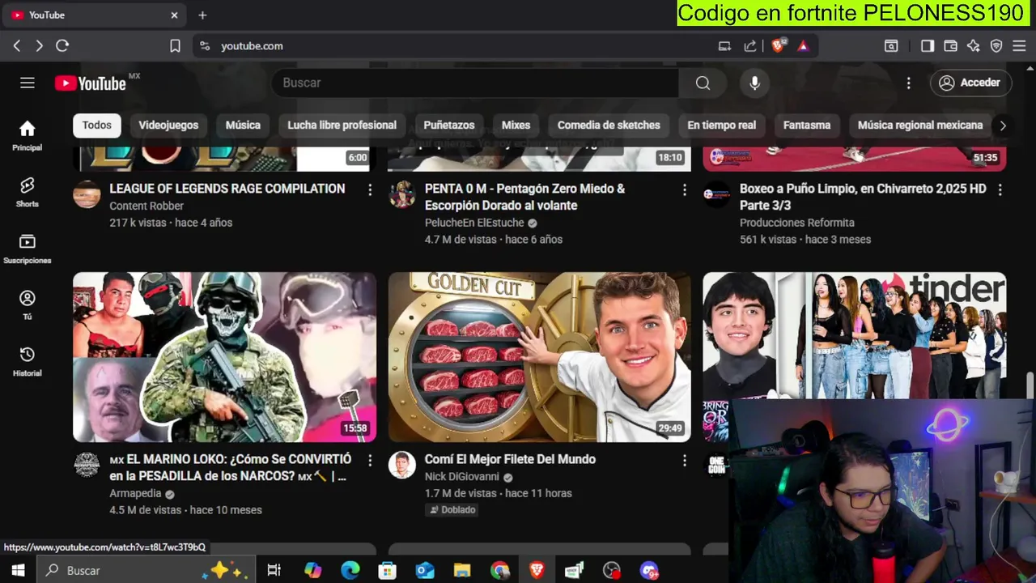Open the YouTube hamburger guide menu
This screenshot has height=583, width=1036.
(x=28, y=83)
